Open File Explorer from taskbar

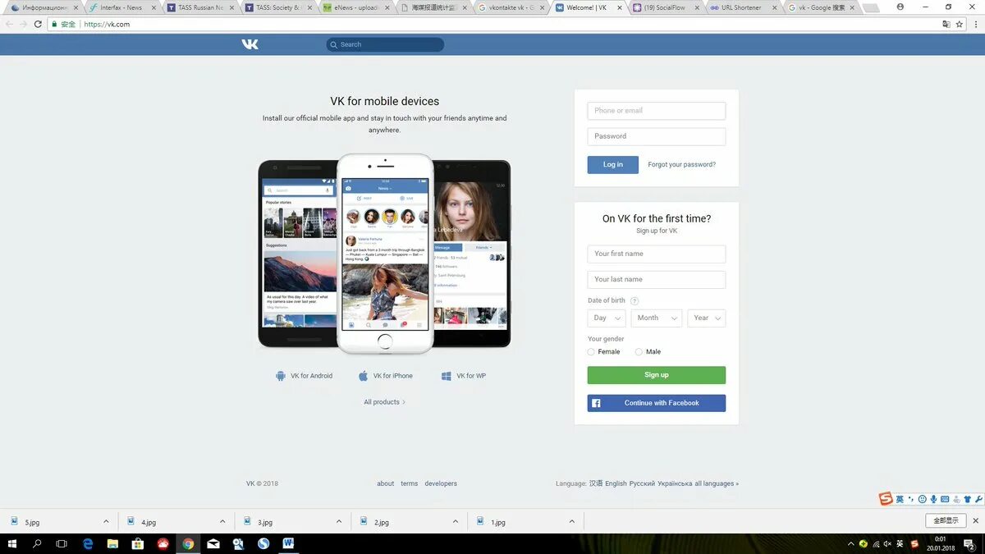112,543
